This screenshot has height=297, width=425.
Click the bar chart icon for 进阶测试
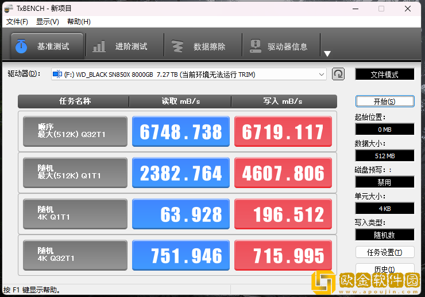point(99,46)
